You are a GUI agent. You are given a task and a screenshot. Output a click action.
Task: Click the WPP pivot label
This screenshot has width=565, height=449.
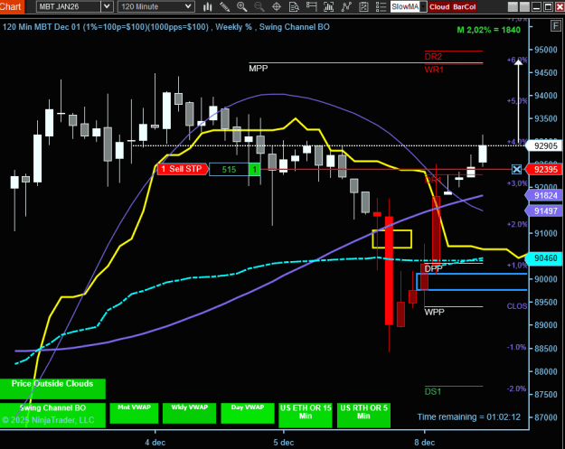(x=435, y=313)
